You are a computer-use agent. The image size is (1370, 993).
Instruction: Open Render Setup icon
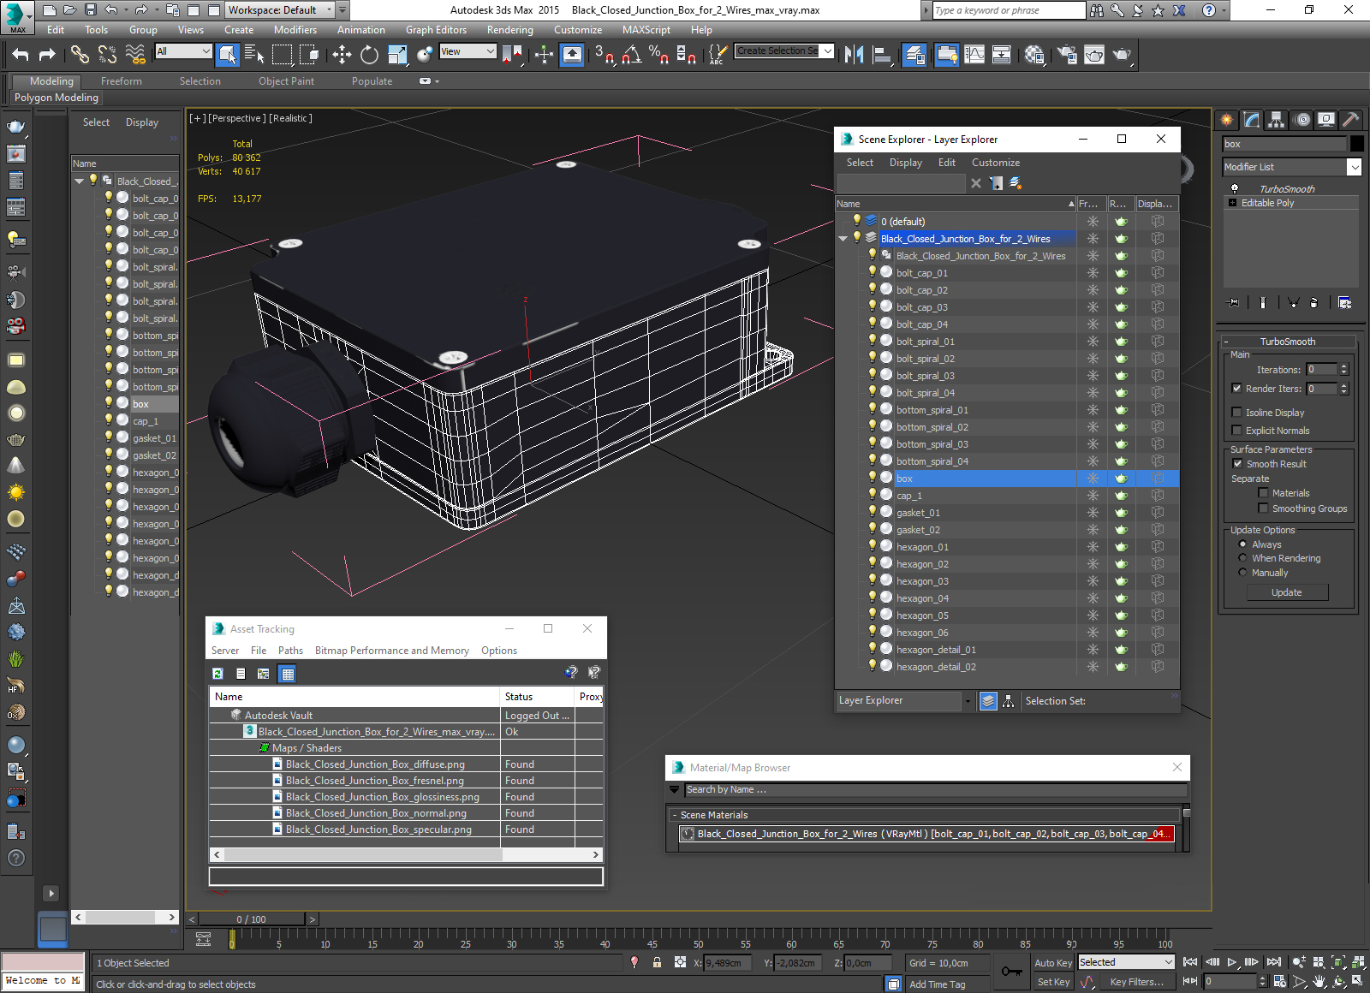(1067, 55)
